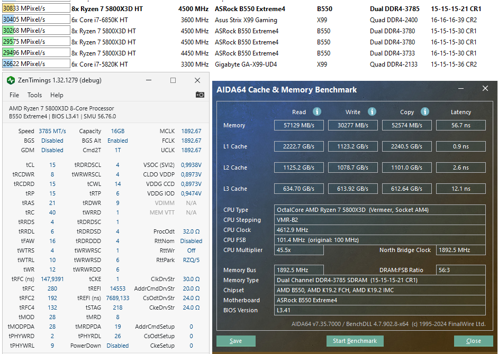This screenshot has height=354, width=498.
Task: Click the tCL value 15
Action: pyautogui.click(x=52, y=165)
